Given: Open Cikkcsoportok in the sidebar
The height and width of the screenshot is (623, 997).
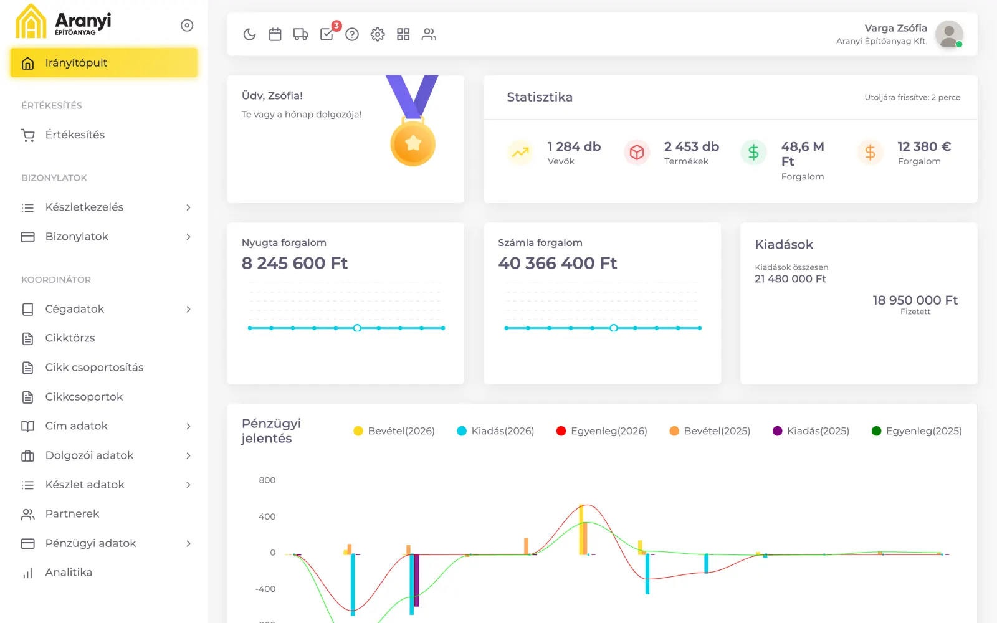Looking at the screenshot, I should (104, 397).
